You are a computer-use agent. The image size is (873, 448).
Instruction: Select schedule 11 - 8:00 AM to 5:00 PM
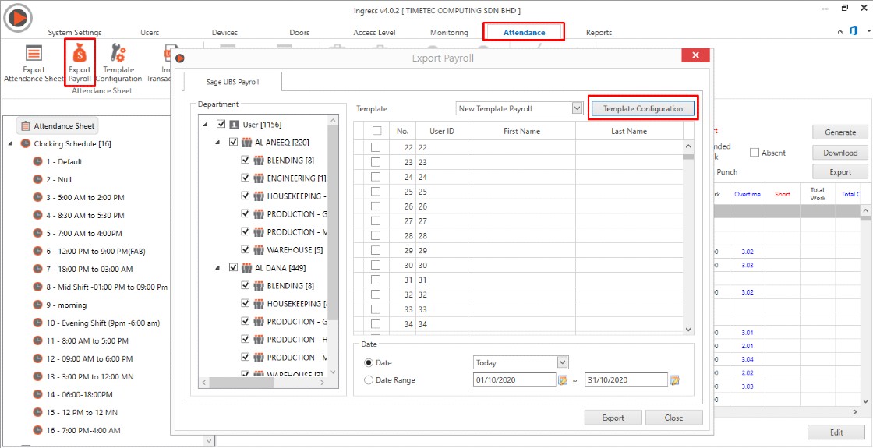(87, 340)
